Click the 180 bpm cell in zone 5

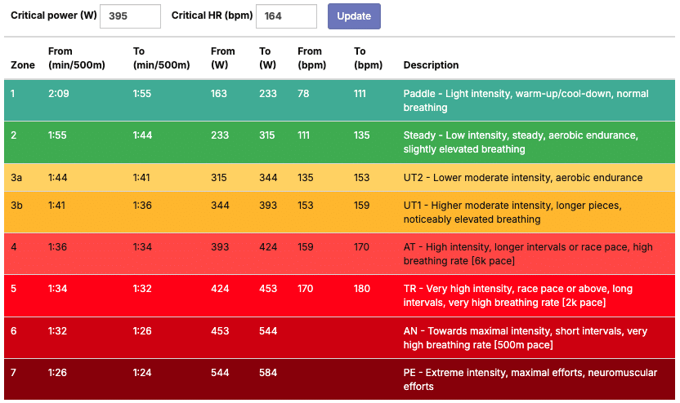click(x=362, y=289)
